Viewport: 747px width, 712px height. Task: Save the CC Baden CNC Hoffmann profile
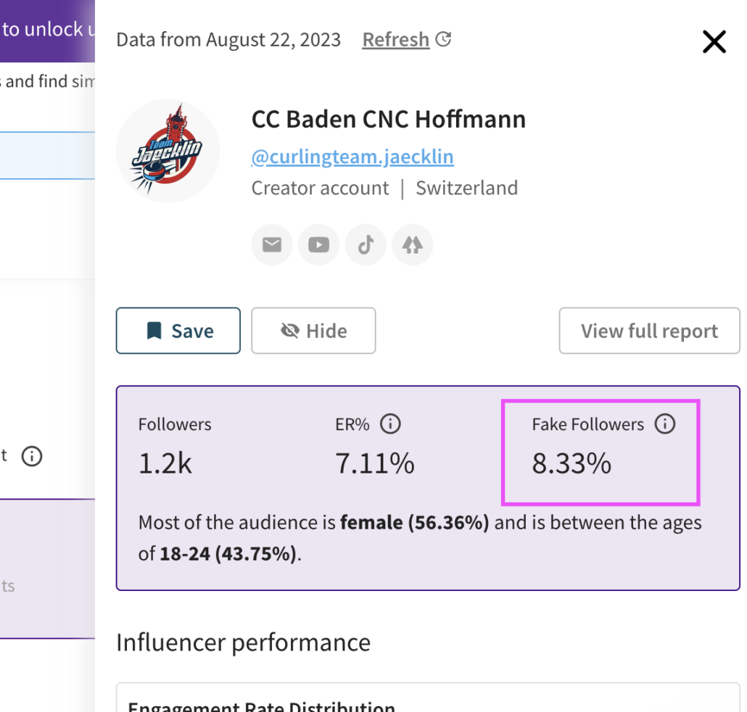click(x=178, y=330)
